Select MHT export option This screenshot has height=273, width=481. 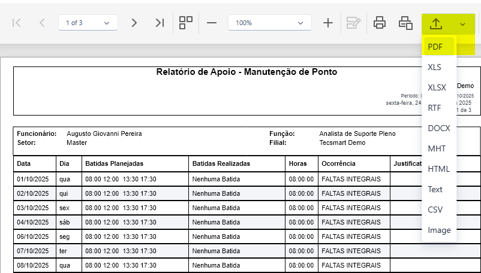439,148
